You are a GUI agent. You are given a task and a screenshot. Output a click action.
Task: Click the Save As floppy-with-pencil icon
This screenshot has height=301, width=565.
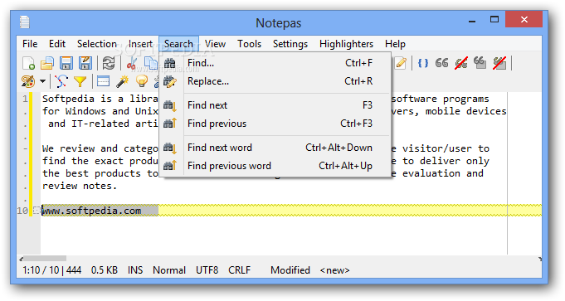[85, 63]
